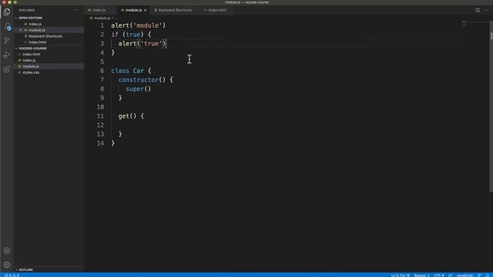The height and width of the screenshot is (277, 493).
Task: Open the editor More Actions ellipsis
Action: [x=486, y=10]
